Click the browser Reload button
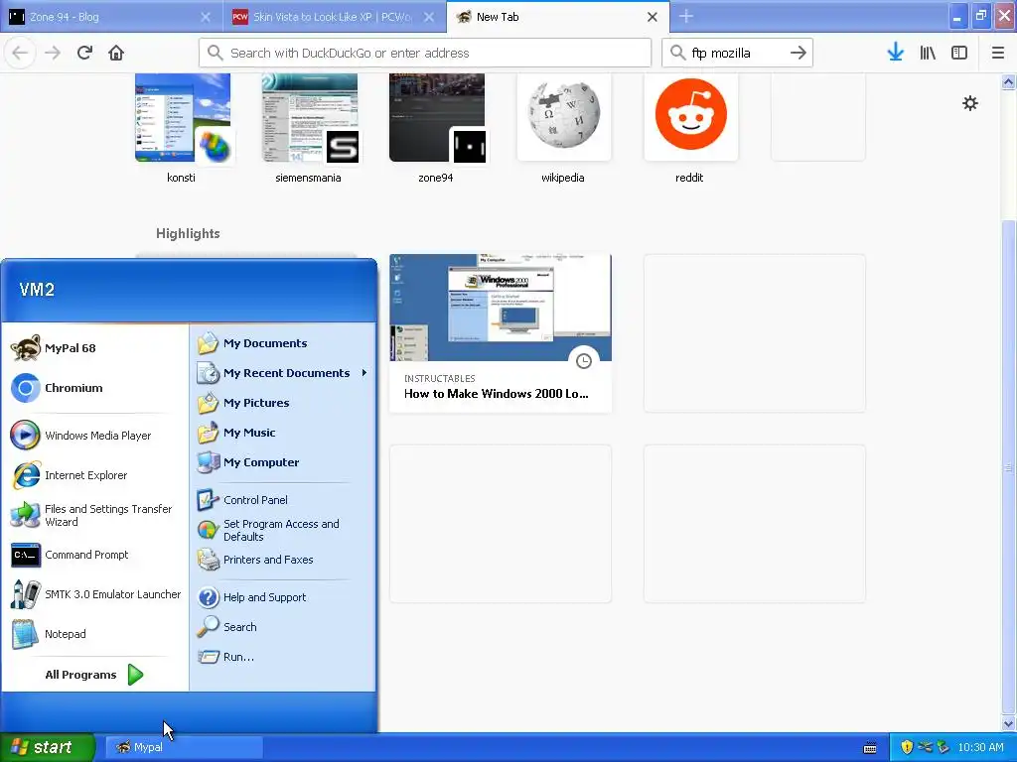 pos(84,53)
